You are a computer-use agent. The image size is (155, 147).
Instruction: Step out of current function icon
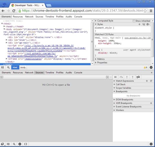(x=133, y=77)
